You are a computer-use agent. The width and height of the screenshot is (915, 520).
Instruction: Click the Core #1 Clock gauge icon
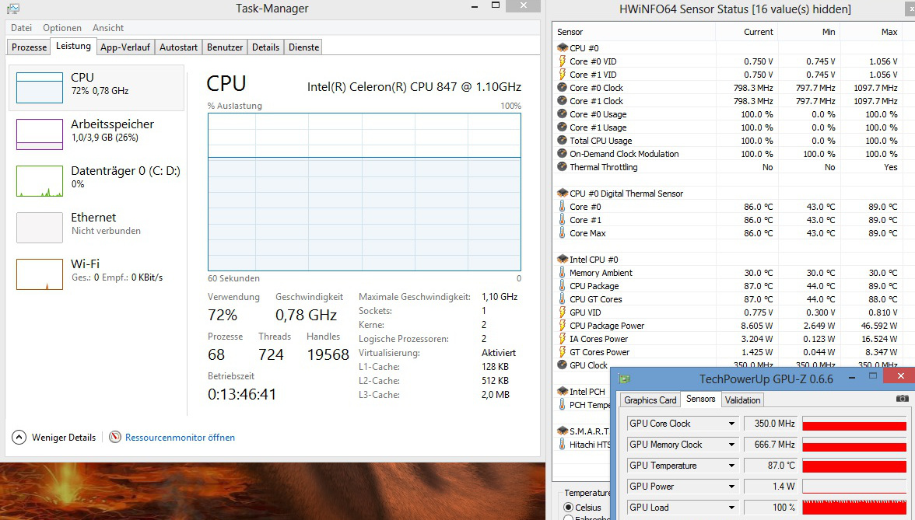click(x=562, y=101)
